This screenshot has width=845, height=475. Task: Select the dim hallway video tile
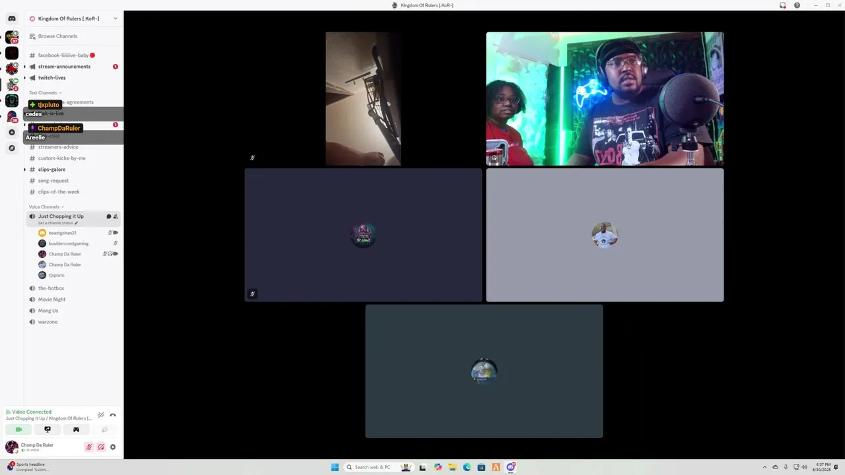click(363, 99)
